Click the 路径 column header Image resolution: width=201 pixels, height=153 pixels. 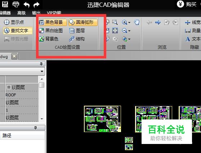[7, 135]
